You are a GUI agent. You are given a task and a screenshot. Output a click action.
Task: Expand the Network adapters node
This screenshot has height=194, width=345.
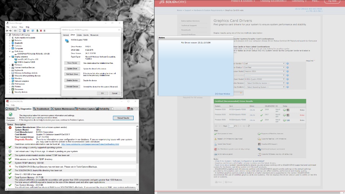10,81
